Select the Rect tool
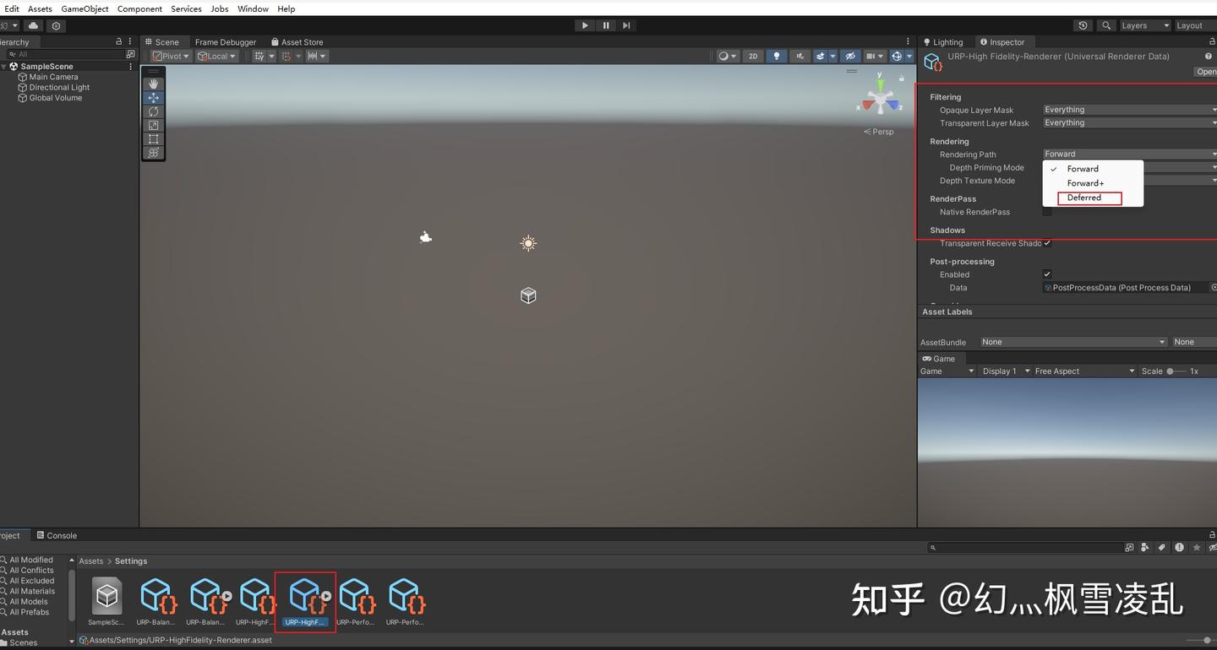Viewport: 1217px width, 650px height. [x=153, y=138]
